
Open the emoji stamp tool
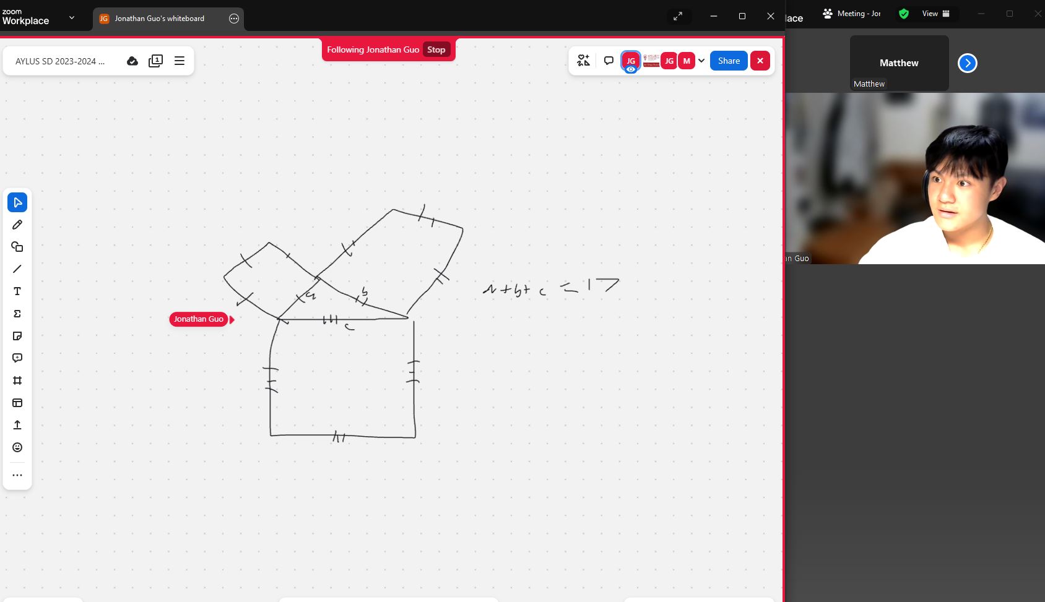17,447
